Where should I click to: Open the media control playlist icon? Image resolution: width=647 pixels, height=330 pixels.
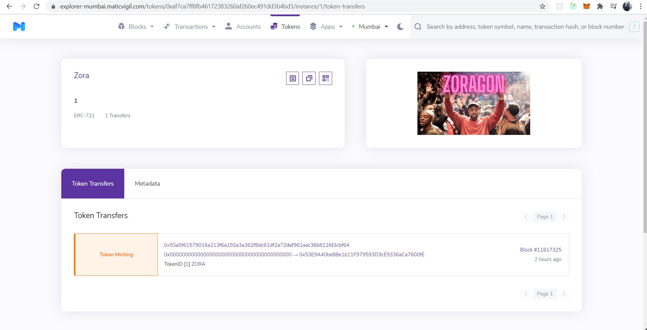pos(613,6)
